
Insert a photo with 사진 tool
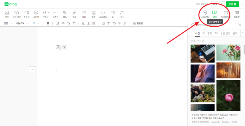pyautogui.click(x=7, y=14)
